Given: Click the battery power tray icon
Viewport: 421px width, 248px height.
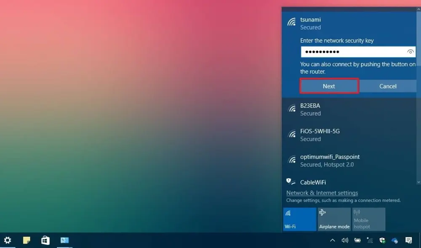Looking at the screenshot, I should pyautogui.click(x=357, y=240).
